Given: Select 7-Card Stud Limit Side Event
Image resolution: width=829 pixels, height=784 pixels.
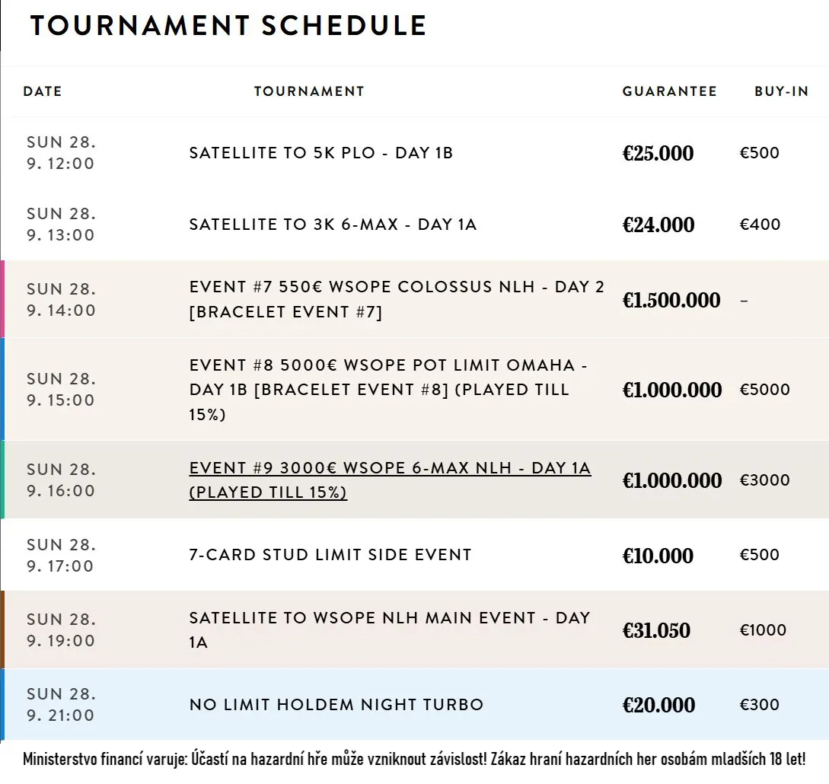Looking at the screenshot, I should click(x=330, y=555).
